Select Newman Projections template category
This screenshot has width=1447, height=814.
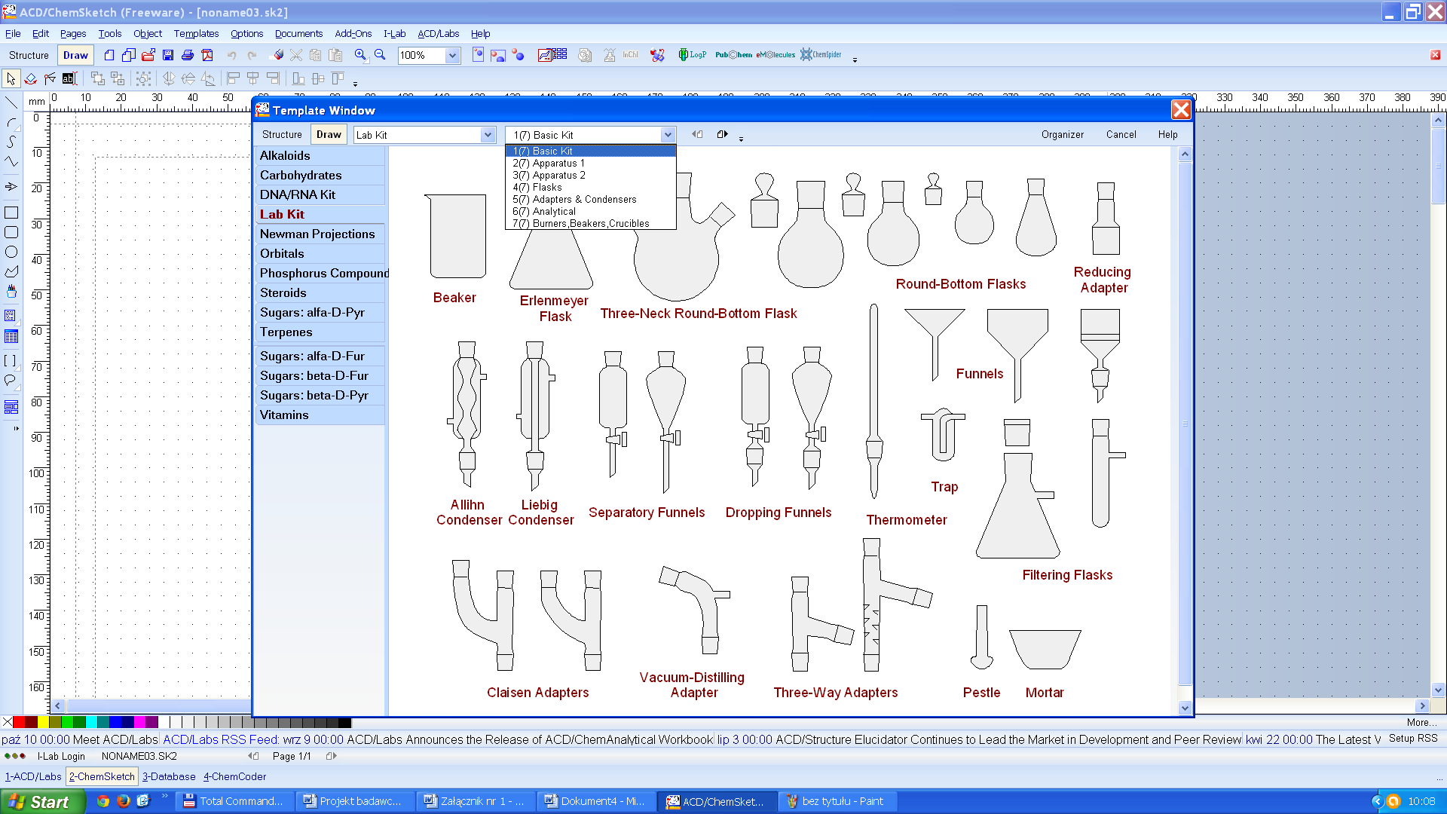click(320, 234)
